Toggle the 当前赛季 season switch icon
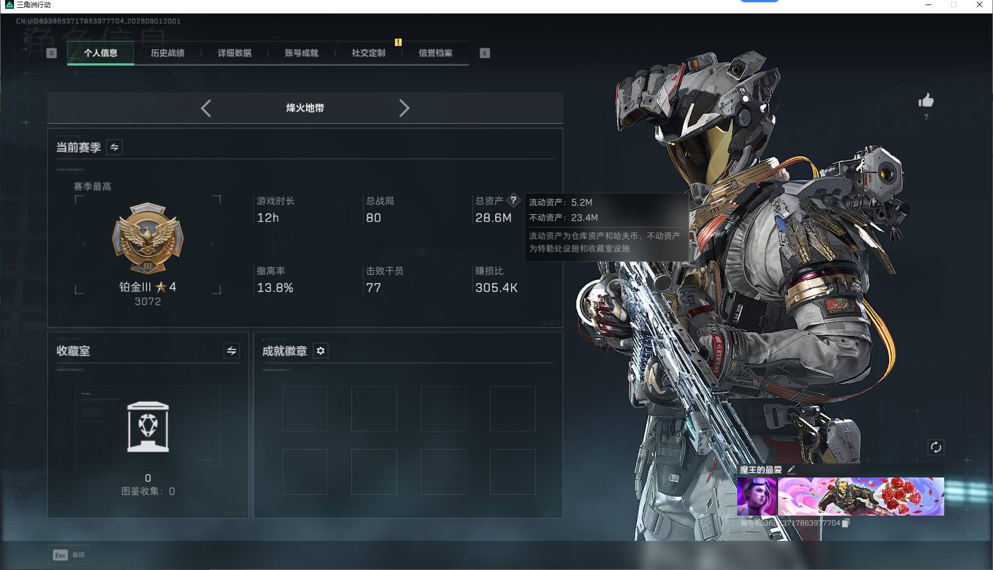 [114, 147]
